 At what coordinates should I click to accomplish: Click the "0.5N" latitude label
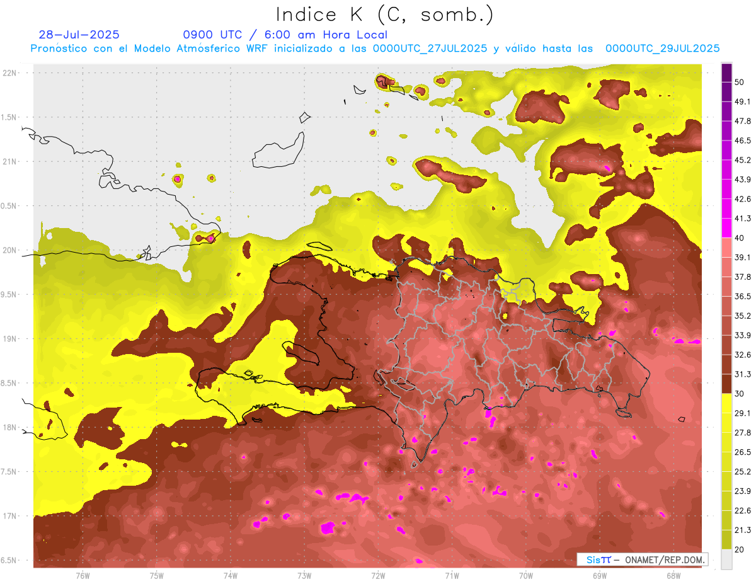tap(8, 206)
